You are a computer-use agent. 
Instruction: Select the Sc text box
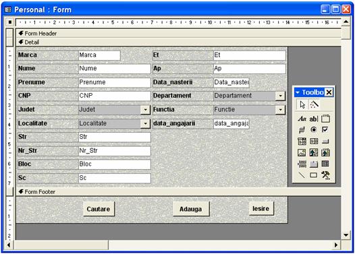[x=114, y=178]
